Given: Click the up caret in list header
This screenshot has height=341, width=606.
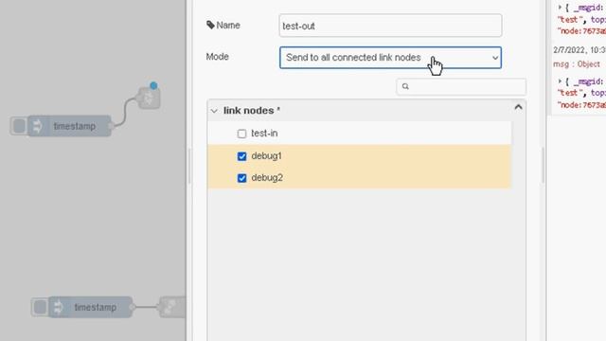Looking at the screenshot, I should coord(518,107).
